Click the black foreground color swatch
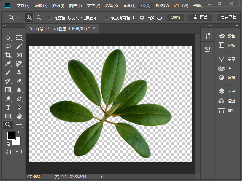This screenshot has width=242, height=181. coord(11,135)
